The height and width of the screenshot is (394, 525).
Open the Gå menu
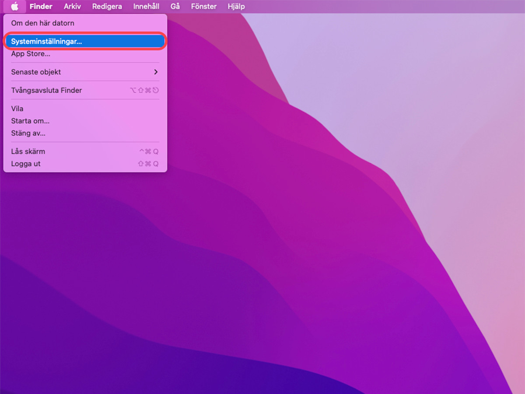coord(175,7)
